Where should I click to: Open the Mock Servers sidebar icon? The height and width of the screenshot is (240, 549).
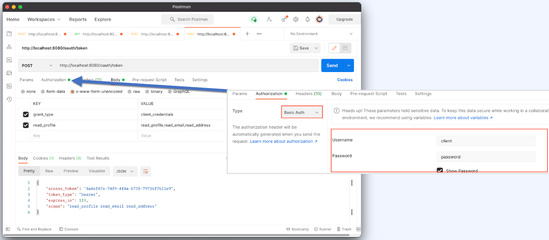pyautogui.click(x=9, y=73)
